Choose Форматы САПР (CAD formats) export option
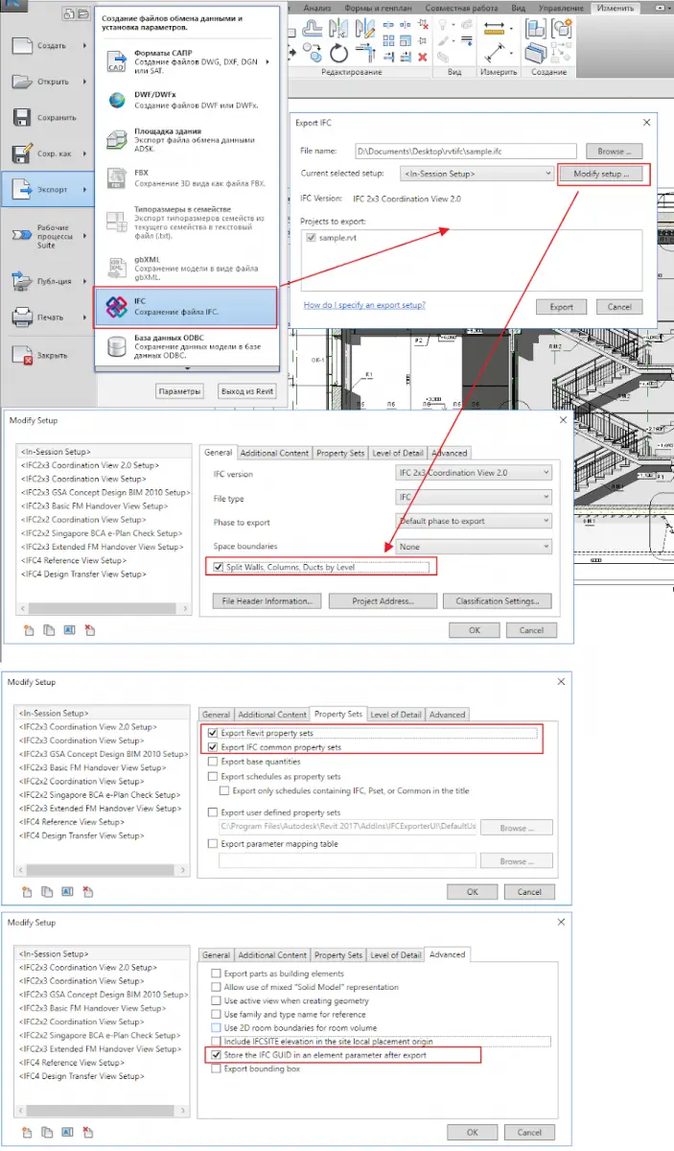Viewport: 674px width, 1151px height. (x=187, y=63)
